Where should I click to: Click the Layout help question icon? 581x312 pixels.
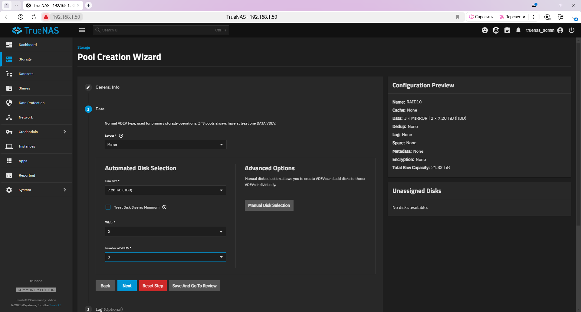pos(121,136)
